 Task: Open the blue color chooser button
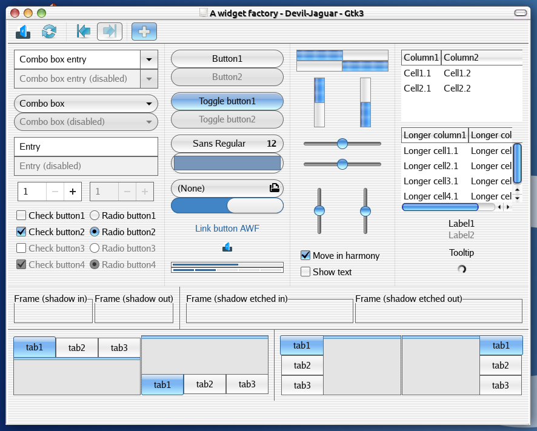[227, 163]
